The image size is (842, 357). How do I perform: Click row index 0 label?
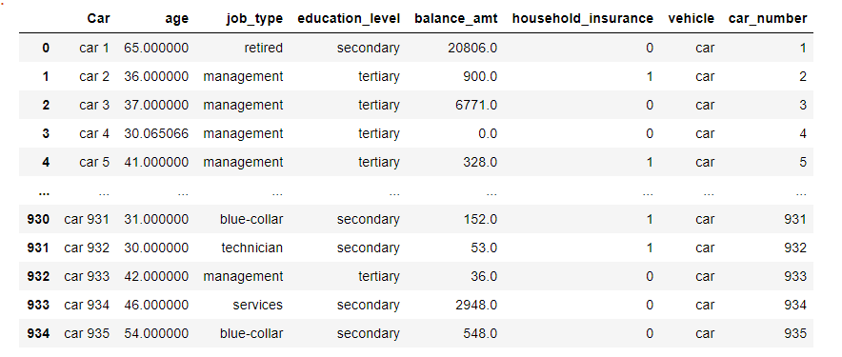pyautogui.click(x=46, y=49)
